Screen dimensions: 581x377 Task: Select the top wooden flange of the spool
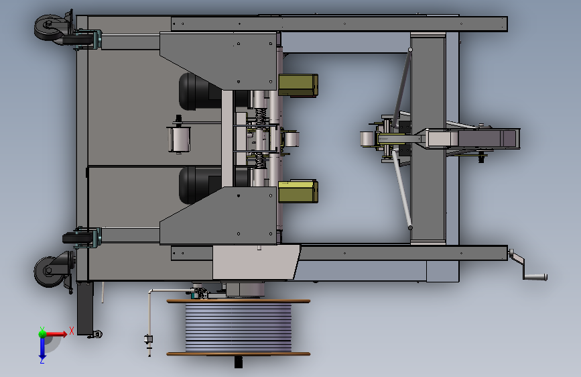[239, 301]
